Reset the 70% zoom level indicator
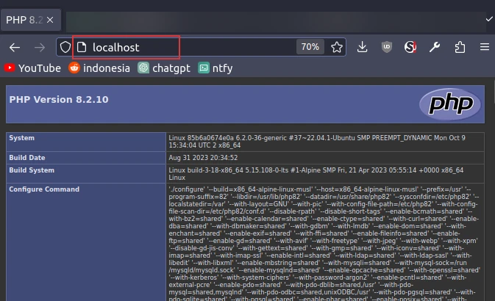Viewport: 495px width, 301px height. point(310,48)
